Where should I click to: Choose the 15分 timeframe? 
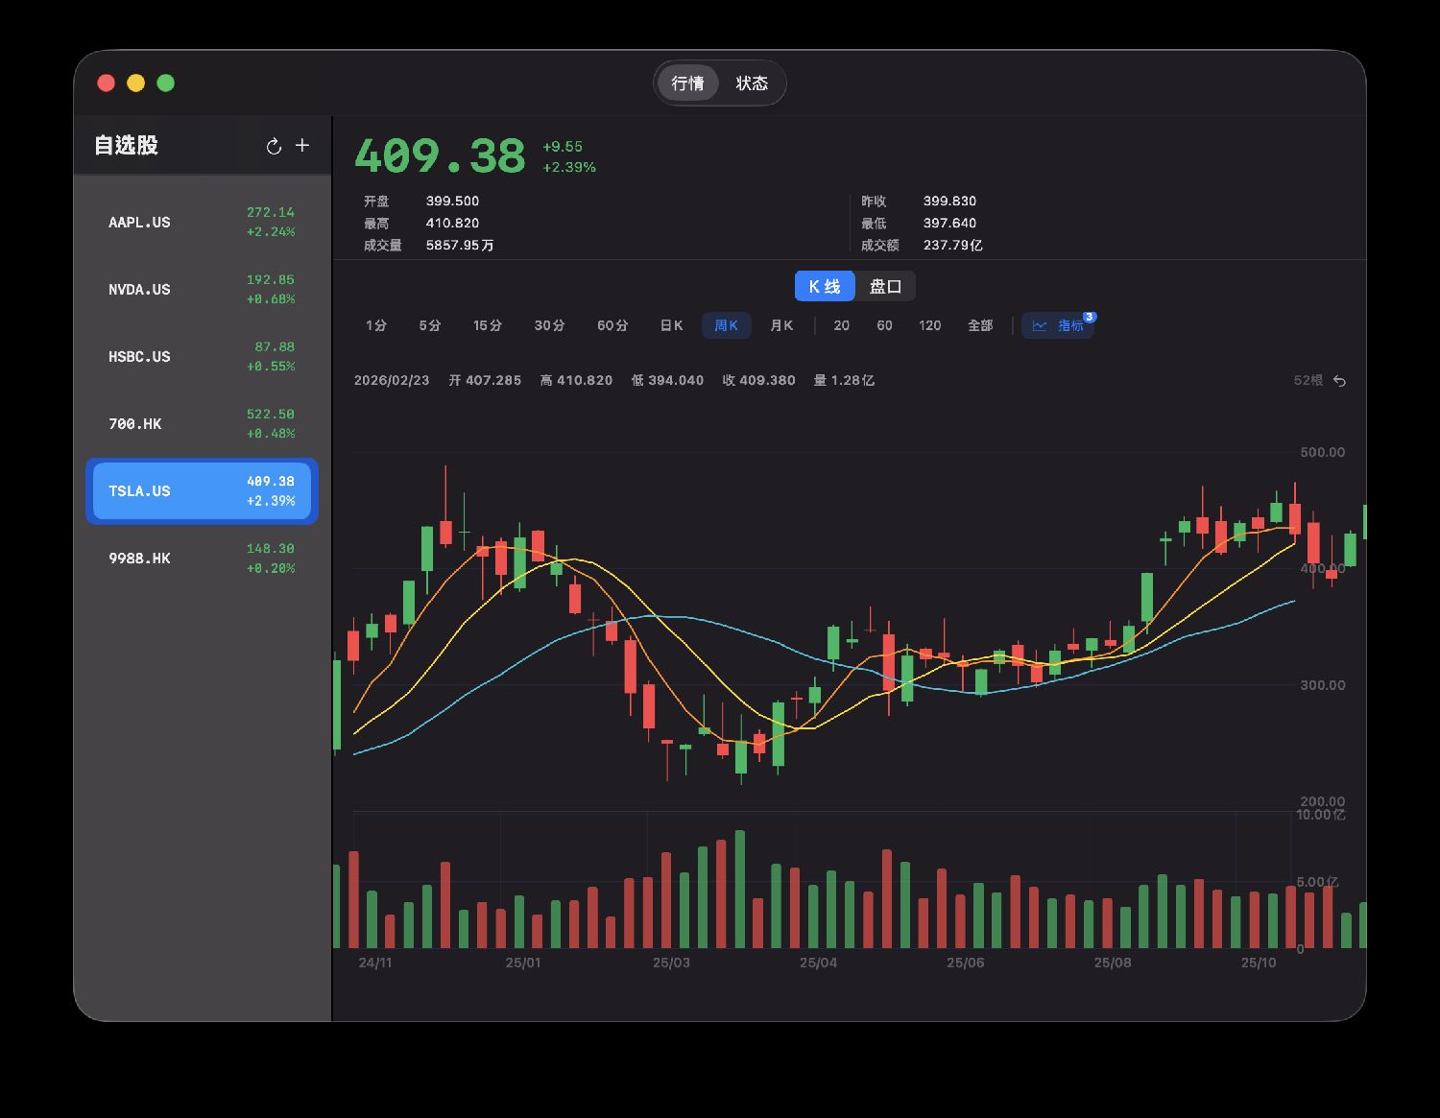[488, 326]
